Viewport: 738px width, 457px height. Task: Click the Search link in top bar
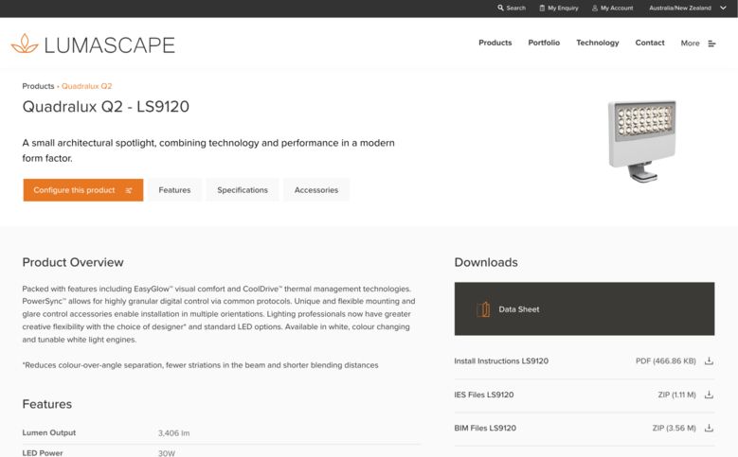coord(516,8)
